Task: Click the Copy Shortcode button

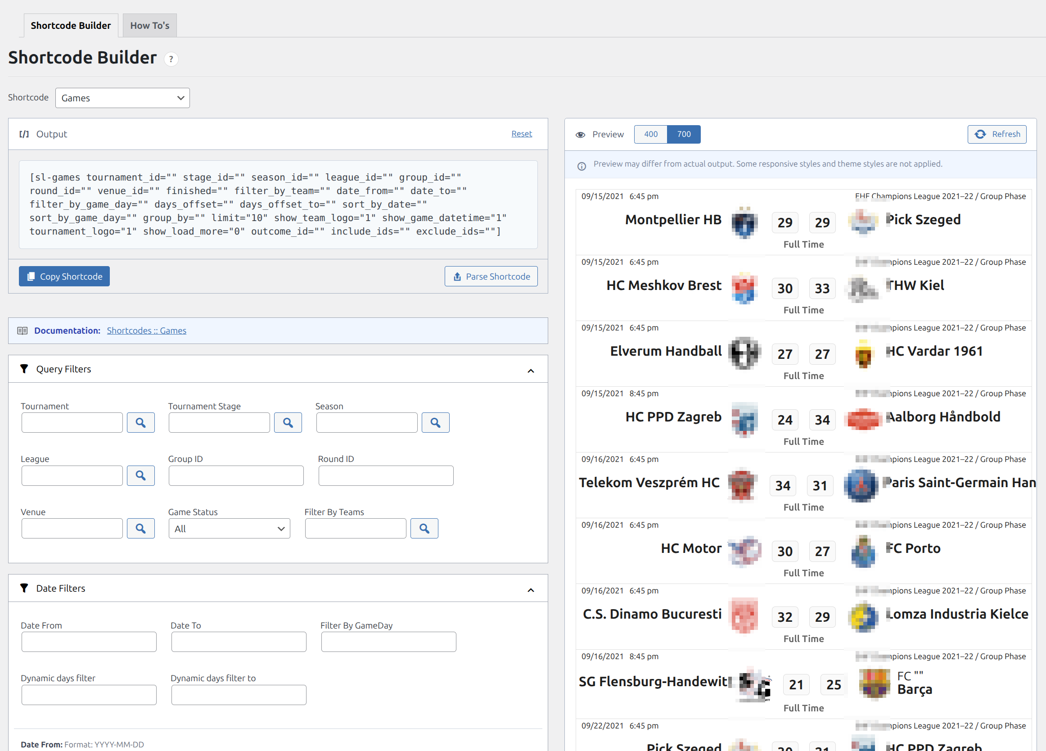Action: [64, 276]
